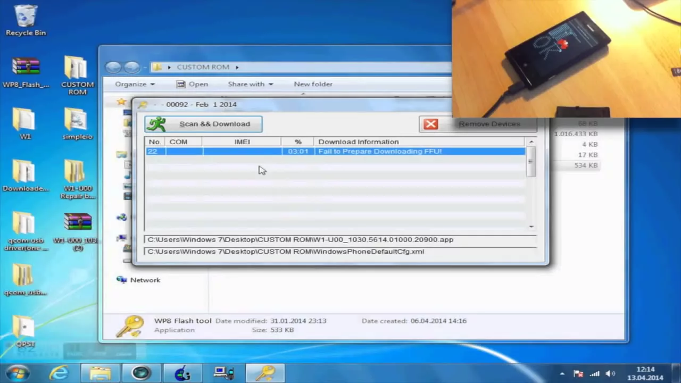
Task: Open Share with dropdown in Explorer
Action: pos(250,84)
